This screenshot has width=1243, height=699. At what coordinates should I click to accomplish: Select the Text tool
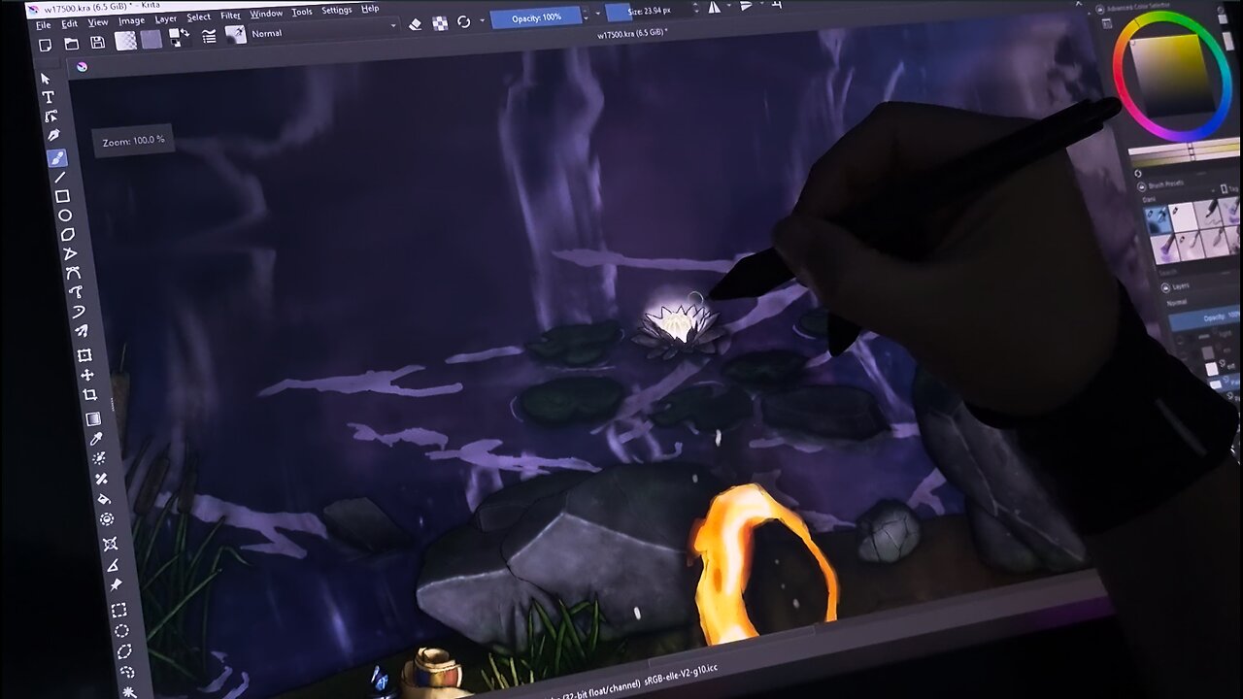pos(48,97)
